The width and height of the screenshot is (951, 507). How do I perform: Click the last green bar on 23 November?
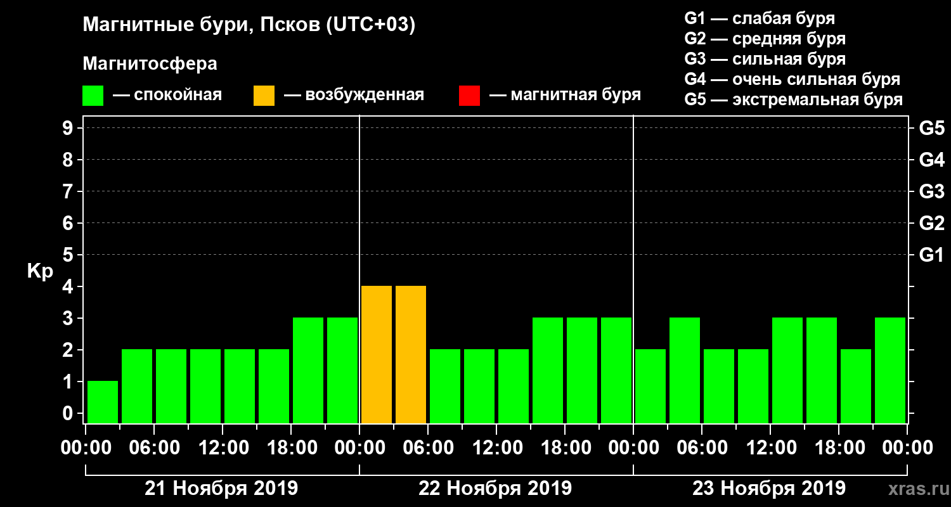pos(890,370)
